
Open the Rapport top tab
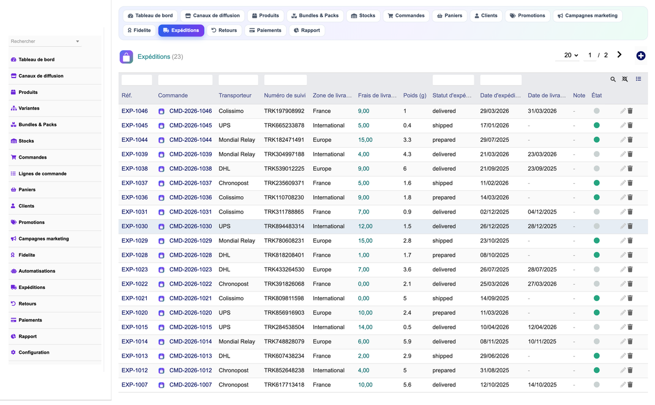307,31
